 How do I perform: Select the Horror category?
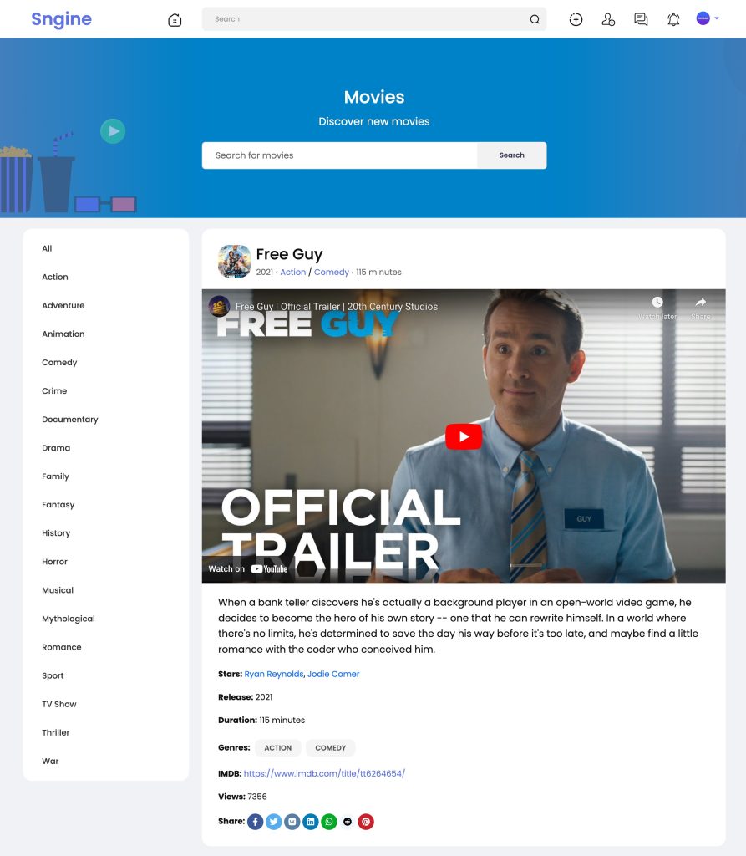[54, 561]
